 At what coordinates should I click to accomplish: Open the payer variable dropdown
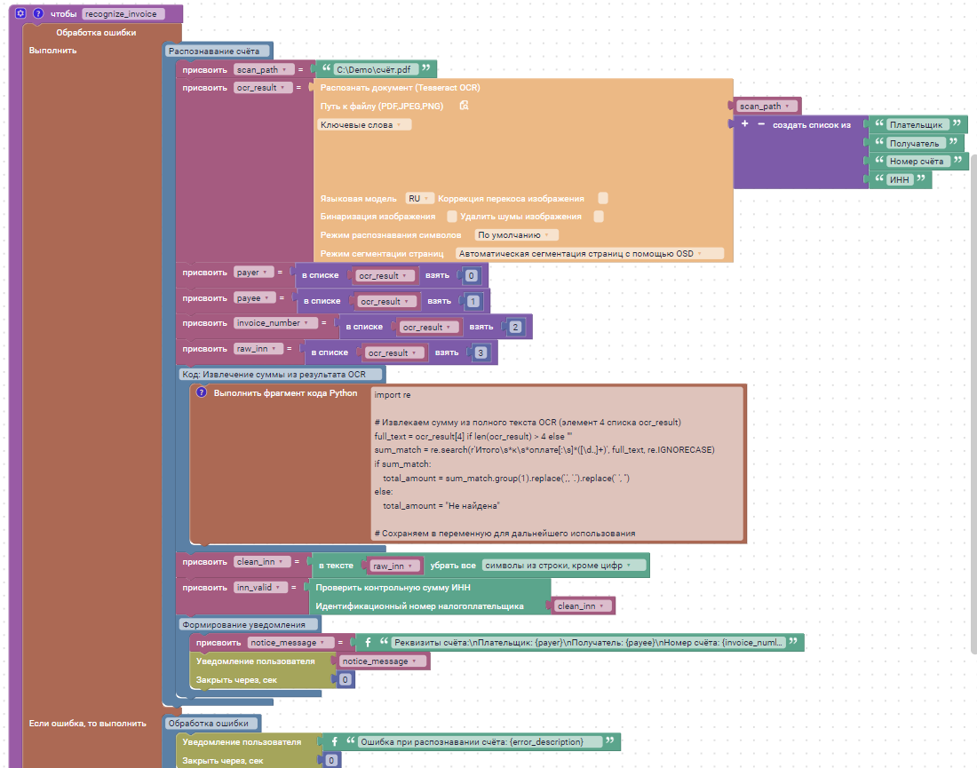(254, 273)
